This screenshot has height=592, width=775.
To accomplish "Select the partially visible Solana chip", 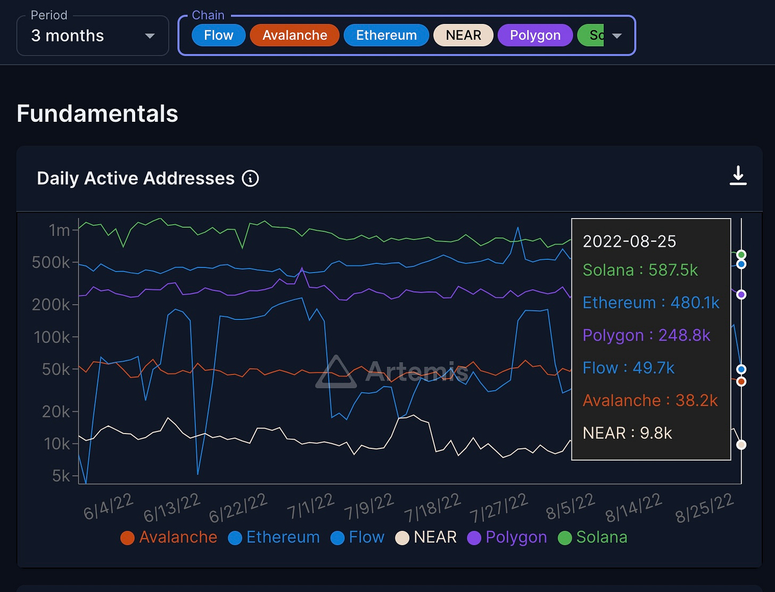I will pos(591,35).
